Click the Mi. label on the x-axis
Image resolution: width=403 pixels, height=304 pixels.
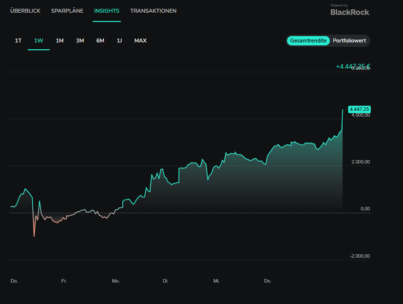pos(216,281)
